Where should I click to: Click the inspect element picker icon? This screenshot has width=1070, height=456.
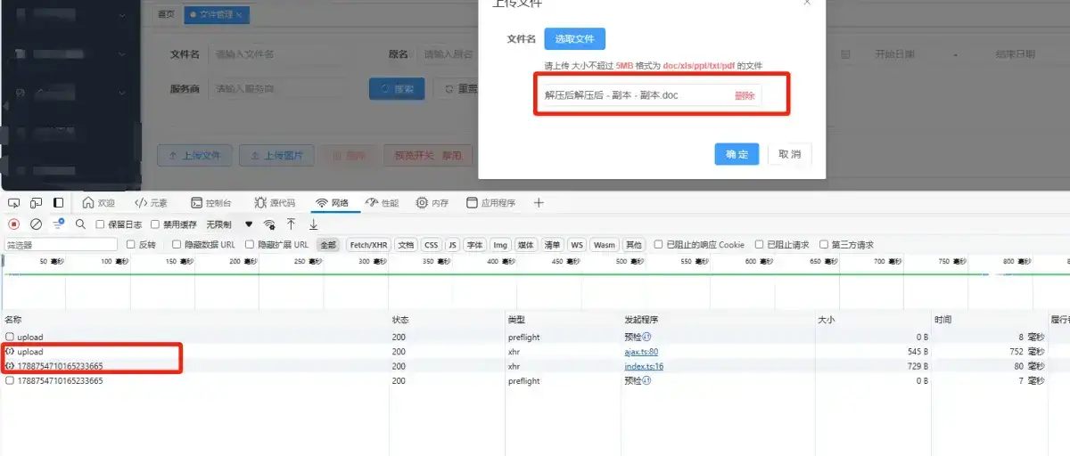pos(14,203)
